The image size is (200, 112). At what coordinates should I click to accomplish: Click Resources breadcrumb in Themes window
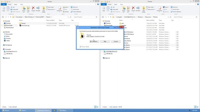click(x=148, y=17)
